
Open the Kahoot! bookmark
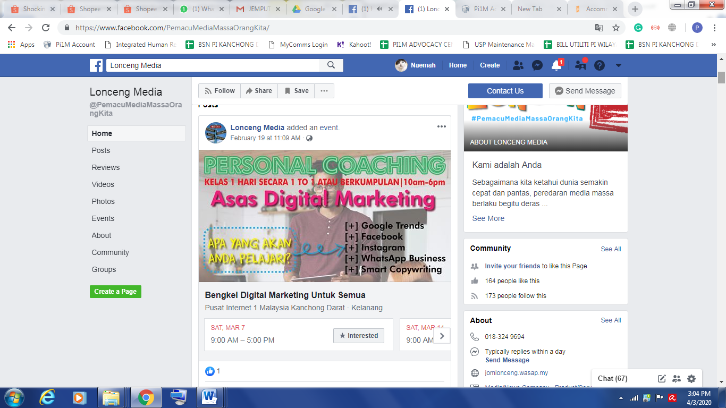point(354,45)
